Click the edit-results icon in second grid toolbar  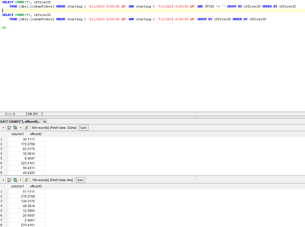point(9,180)
